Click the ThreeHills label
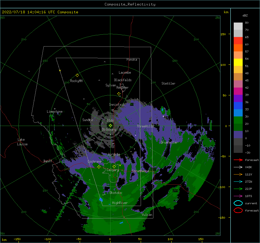Image resolution: width=260 pixels, height=243 pixels. (145, 126)
